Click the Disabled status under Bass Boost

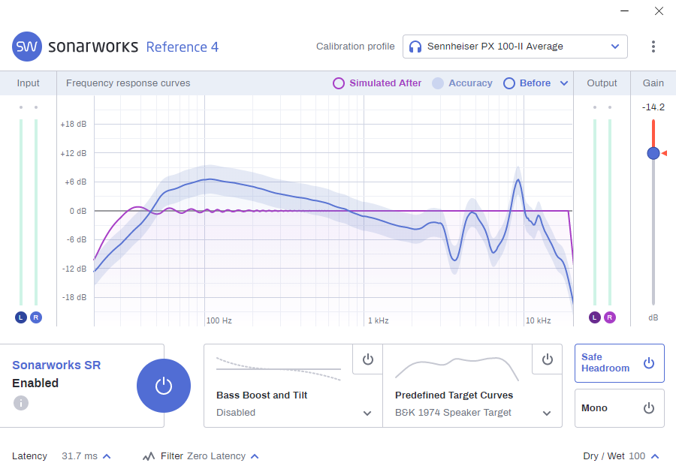[x=236, y=412]
